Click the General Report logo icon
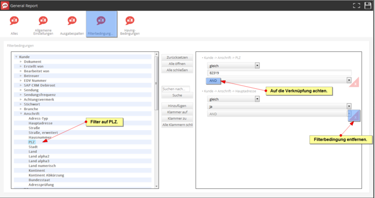 click(5, 5)
